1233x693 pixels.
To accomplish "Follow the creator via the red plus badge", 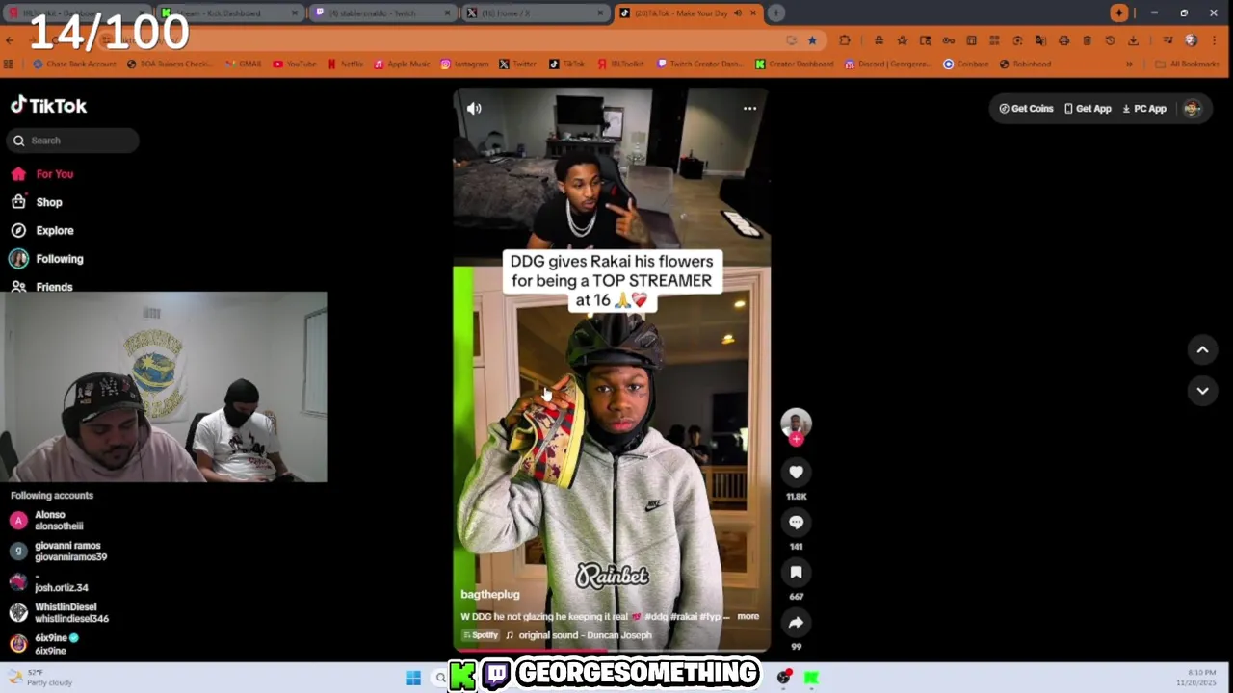I will (796, 440).
